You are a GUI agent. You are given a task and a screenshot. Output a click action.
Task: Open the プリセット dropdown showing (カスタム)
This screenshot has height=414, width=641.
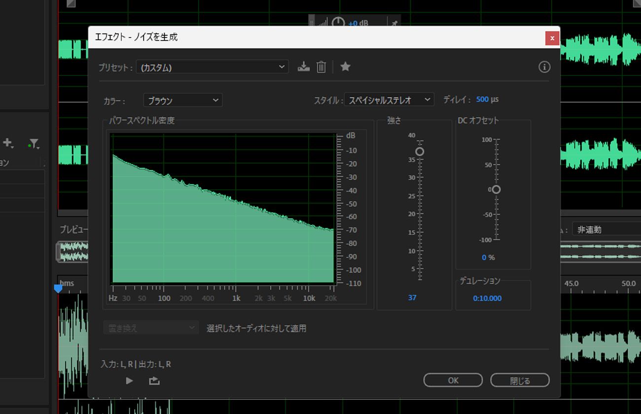click(213, 67)
